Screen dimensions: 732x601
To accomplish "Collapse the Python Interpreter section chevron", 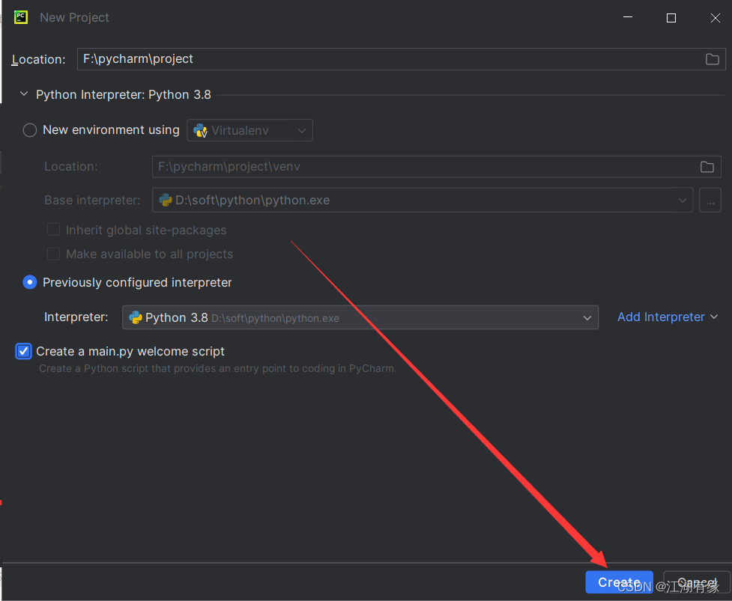I will click(24, 94).
